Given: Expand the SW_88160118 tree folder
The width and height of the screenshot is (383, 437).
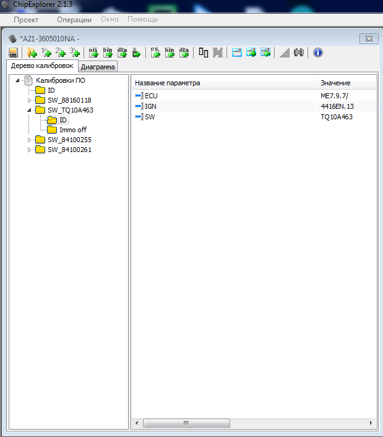Looking at the screenshot, I should (x=29, y=100).
